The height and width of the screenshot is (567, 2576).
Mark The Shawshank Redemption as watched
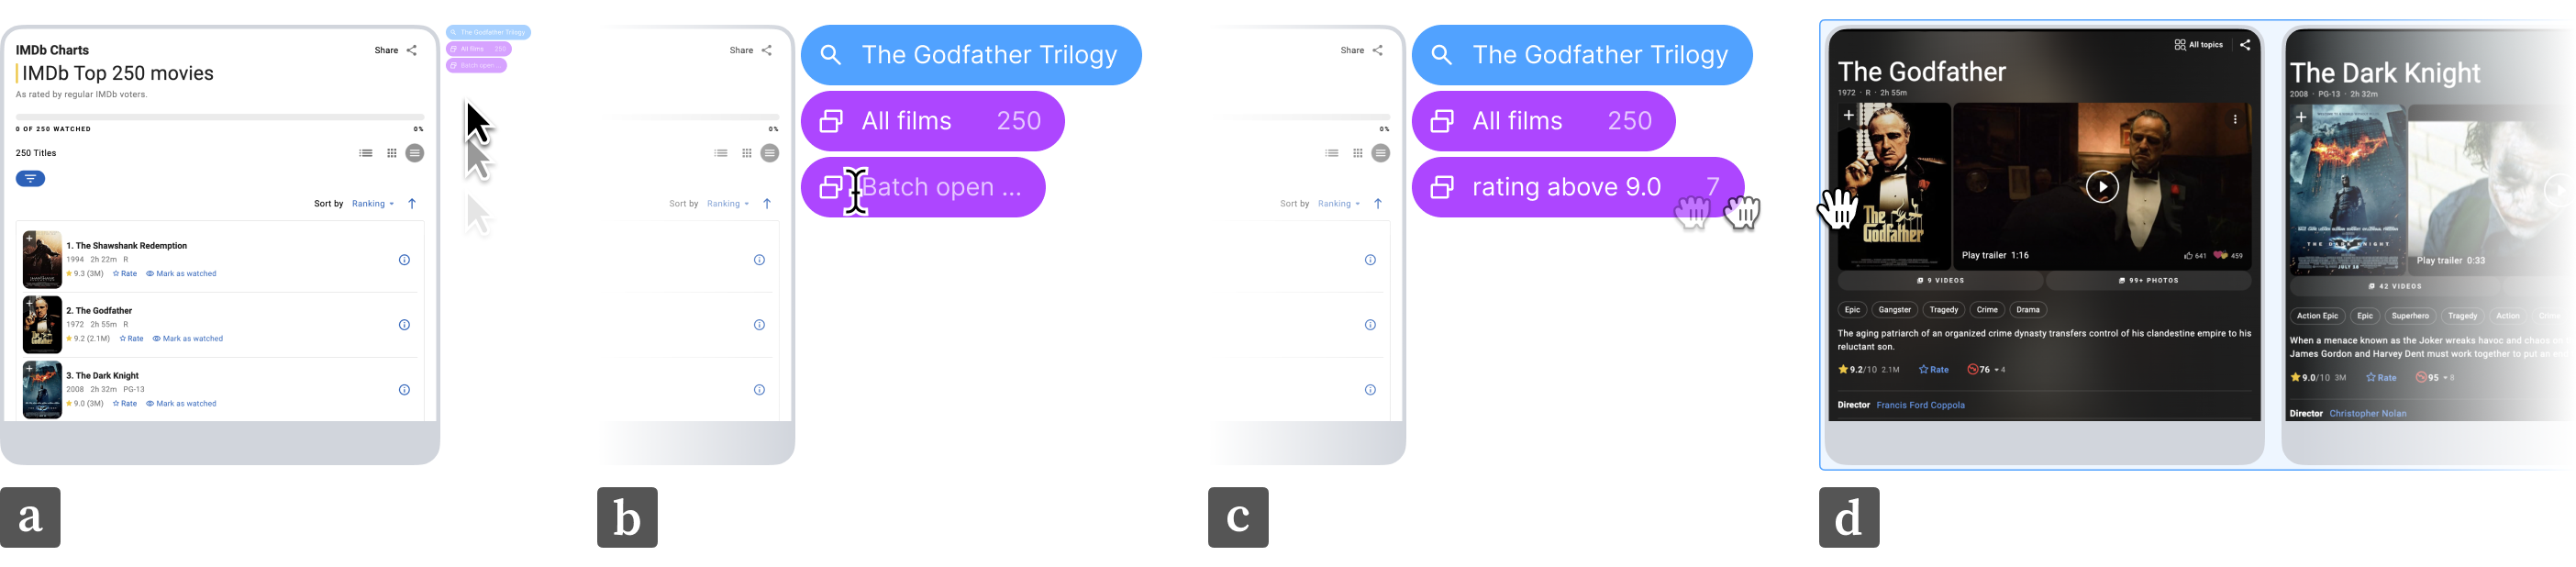pos(181,274)
